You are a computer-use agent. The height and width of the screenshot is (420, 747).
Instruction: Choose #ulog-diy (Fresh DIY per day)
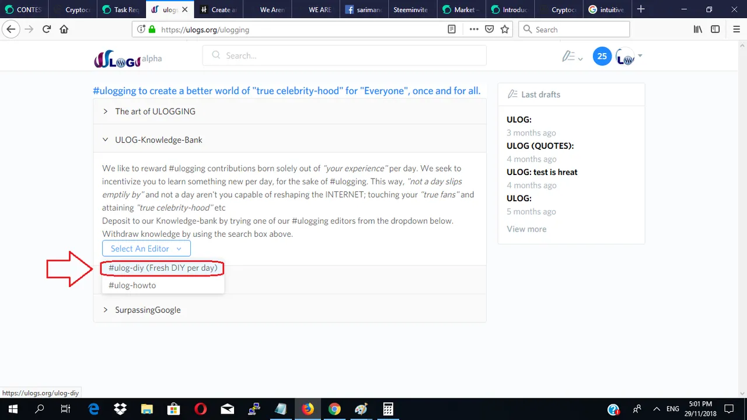coord(163,268)
